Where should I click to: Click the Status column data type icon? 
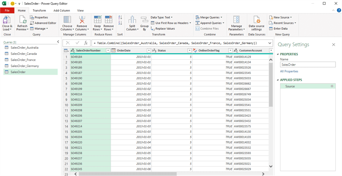pos(154,51)
